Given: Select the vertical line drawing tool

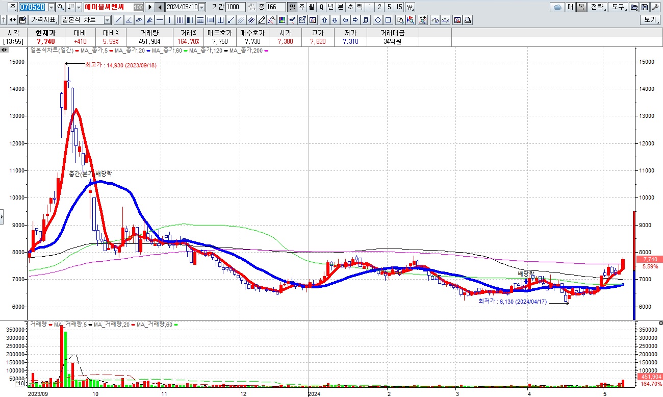Looking at the screenshot, I should click(169, 20).
